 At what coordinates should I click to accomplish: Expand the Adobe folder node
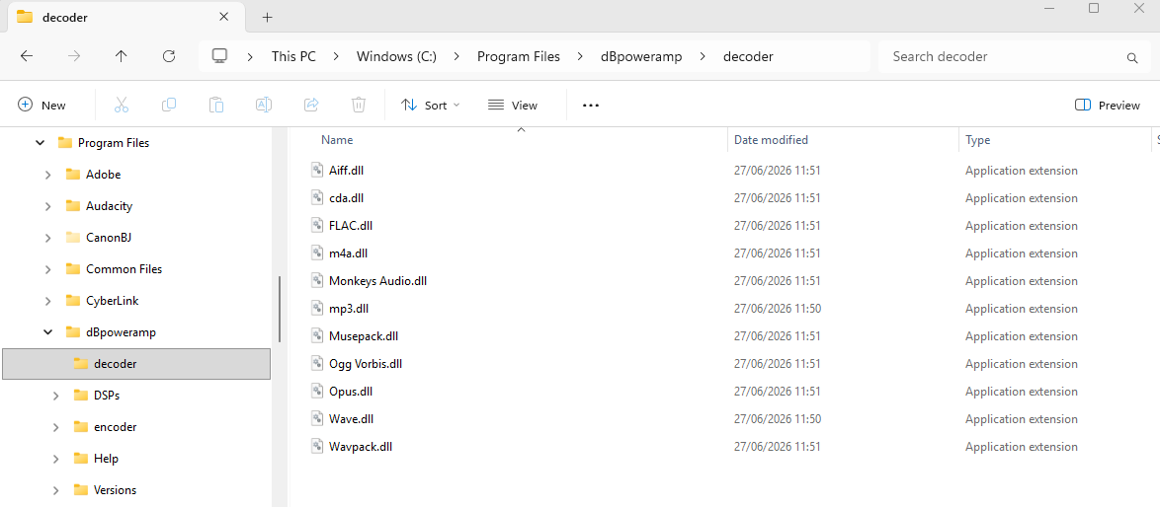pos(48,175)
